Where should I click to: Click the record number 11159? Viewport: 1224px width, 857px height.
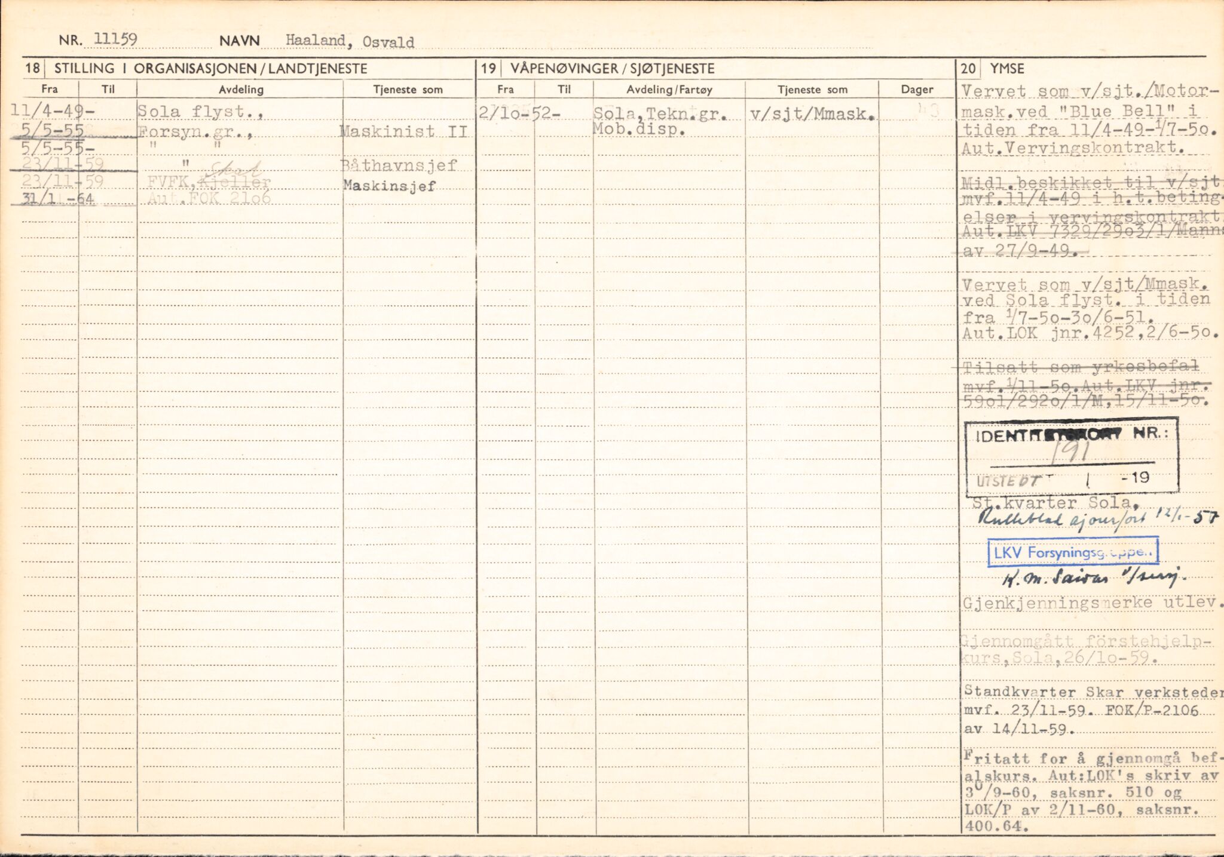pyautogui.click(x=116, y=40)
